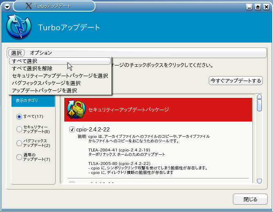Select the すべて(17) radio button
Image resolution: width=273 pixels, height=212 pixels.
coord(19,117)
